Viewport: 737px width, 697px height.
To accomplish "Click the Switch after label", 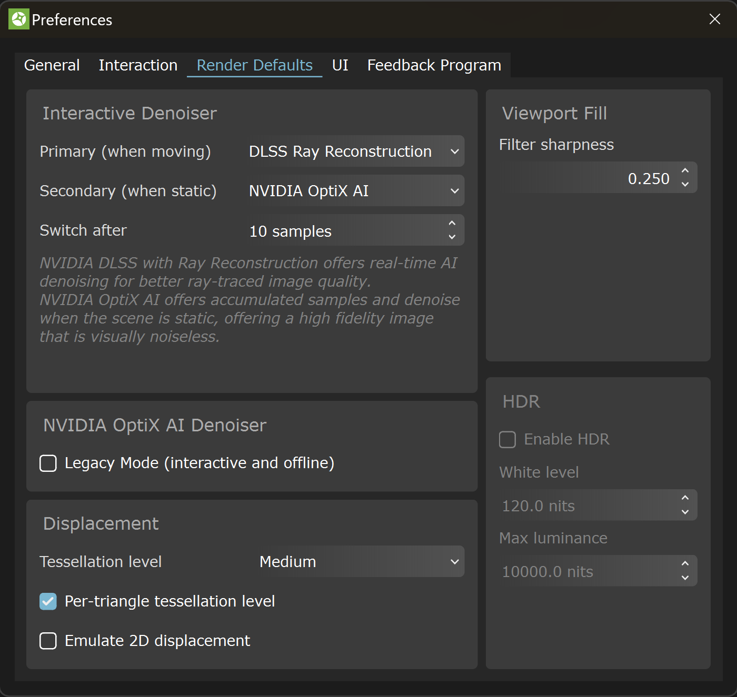I will point(83,230).
